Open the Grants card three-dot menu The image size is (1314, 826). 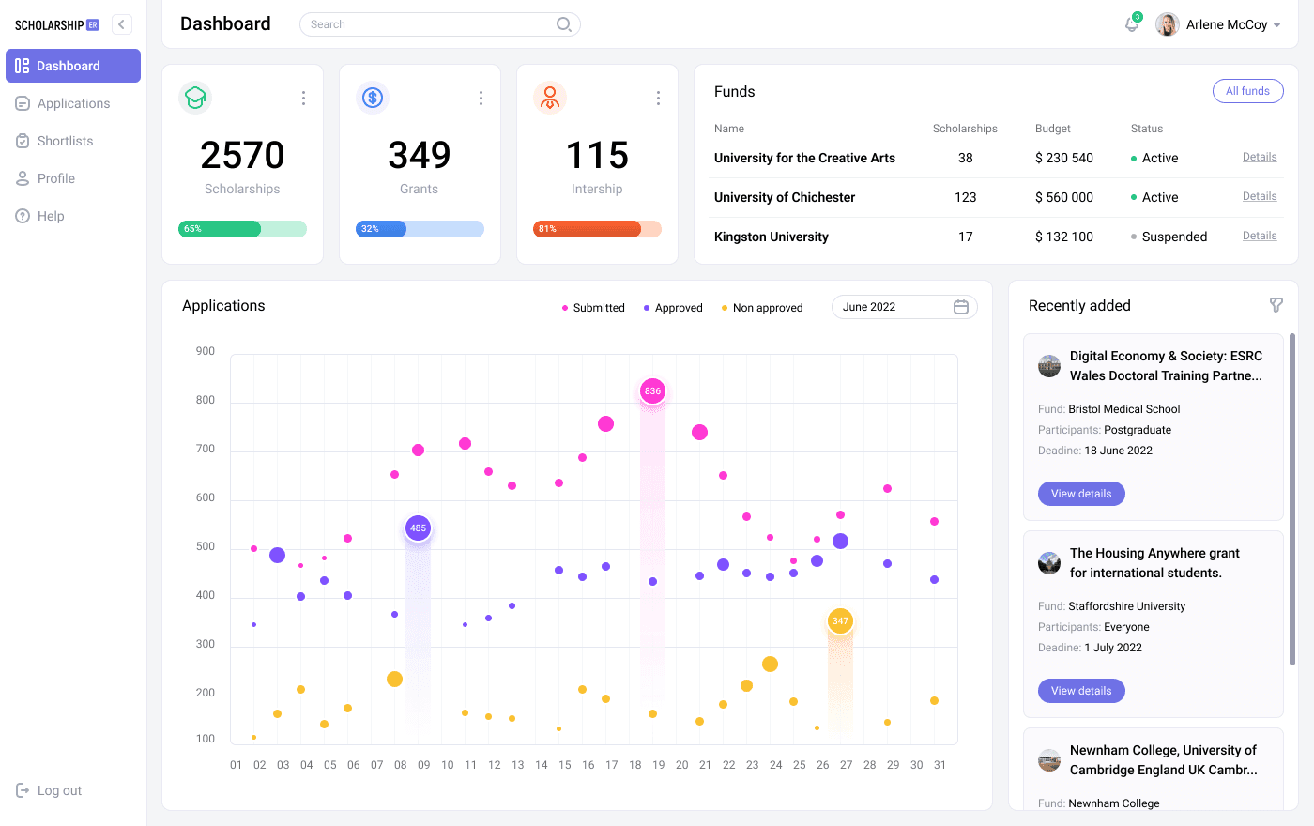point(481,98)
